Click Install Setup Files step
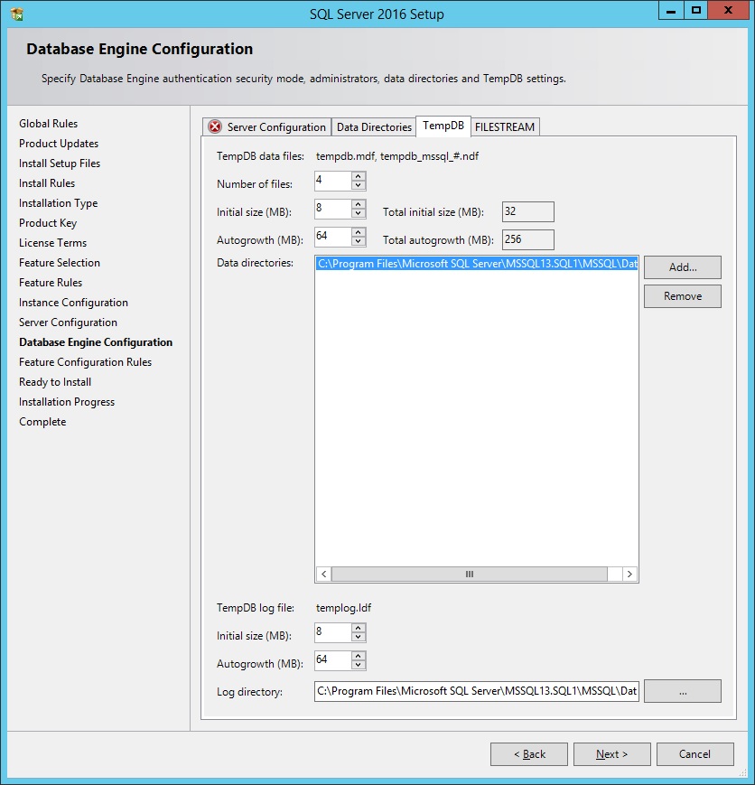 point(60,164)
